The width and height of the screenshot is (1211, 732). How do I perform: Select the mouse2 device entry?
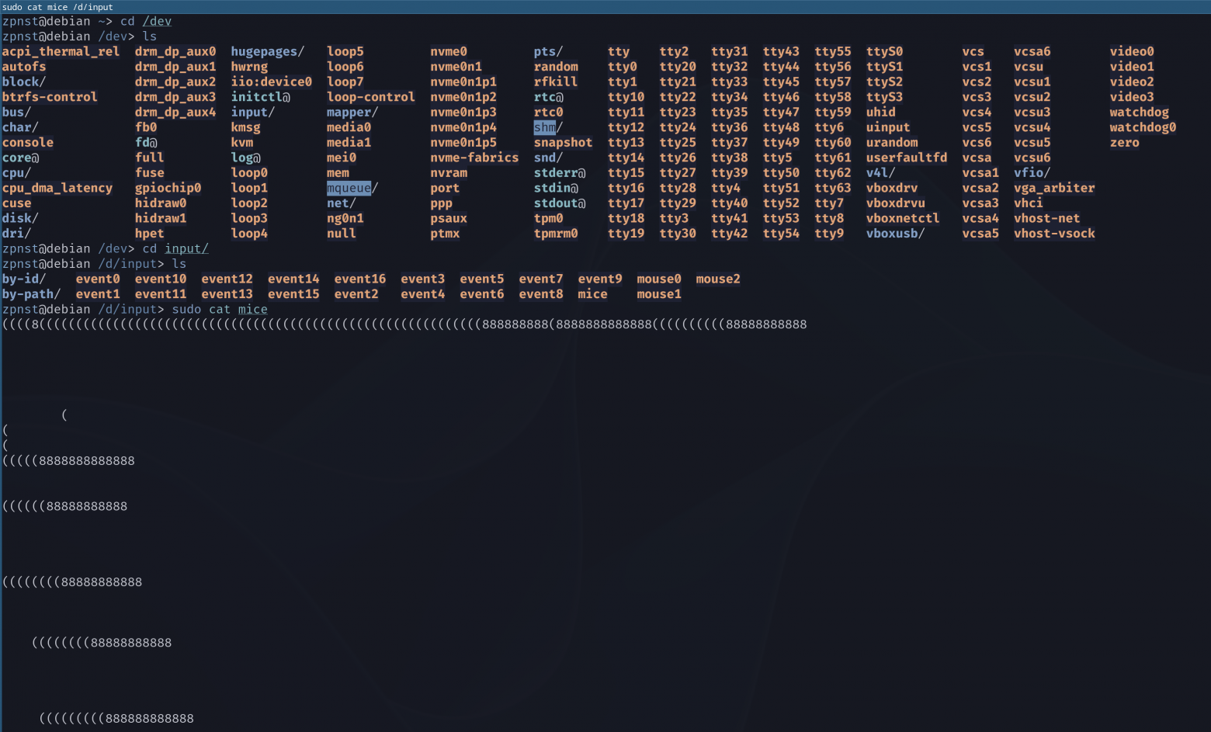tap(717, 279)
